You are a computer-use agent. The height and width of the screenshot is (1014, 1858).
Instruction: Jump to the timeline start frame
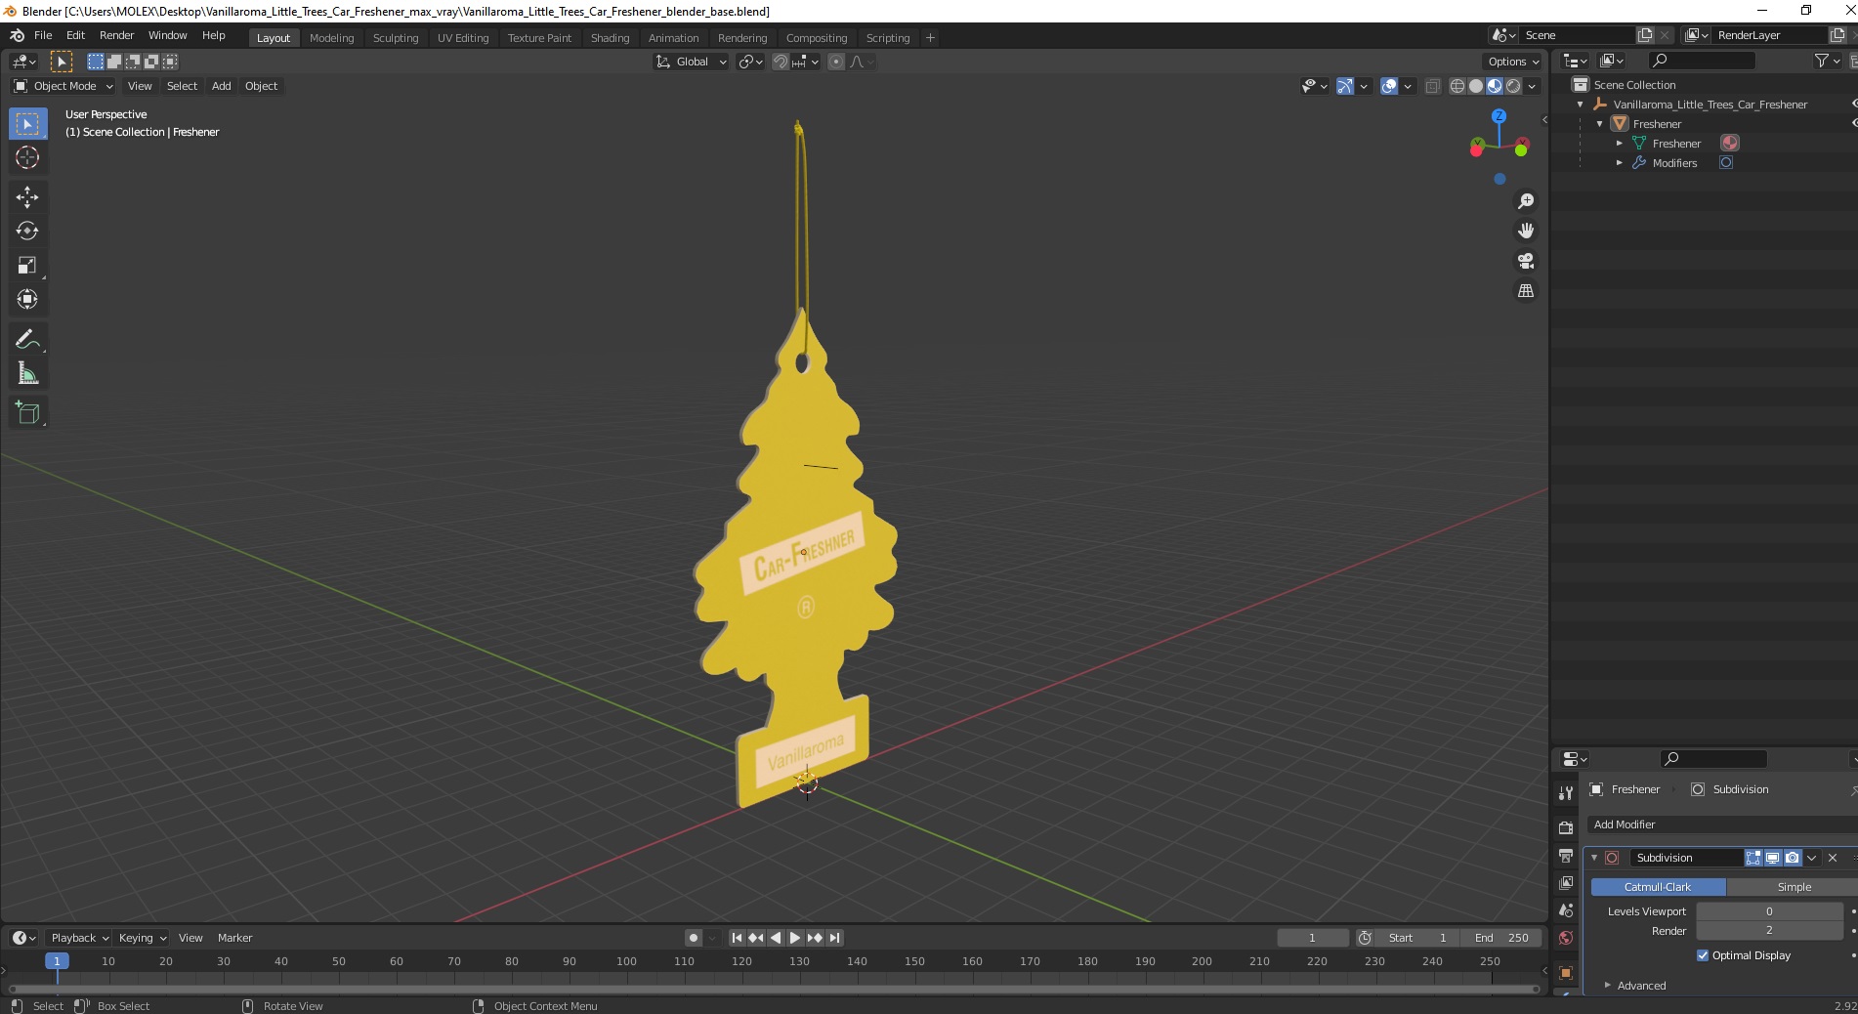click(x=738, y=938)
